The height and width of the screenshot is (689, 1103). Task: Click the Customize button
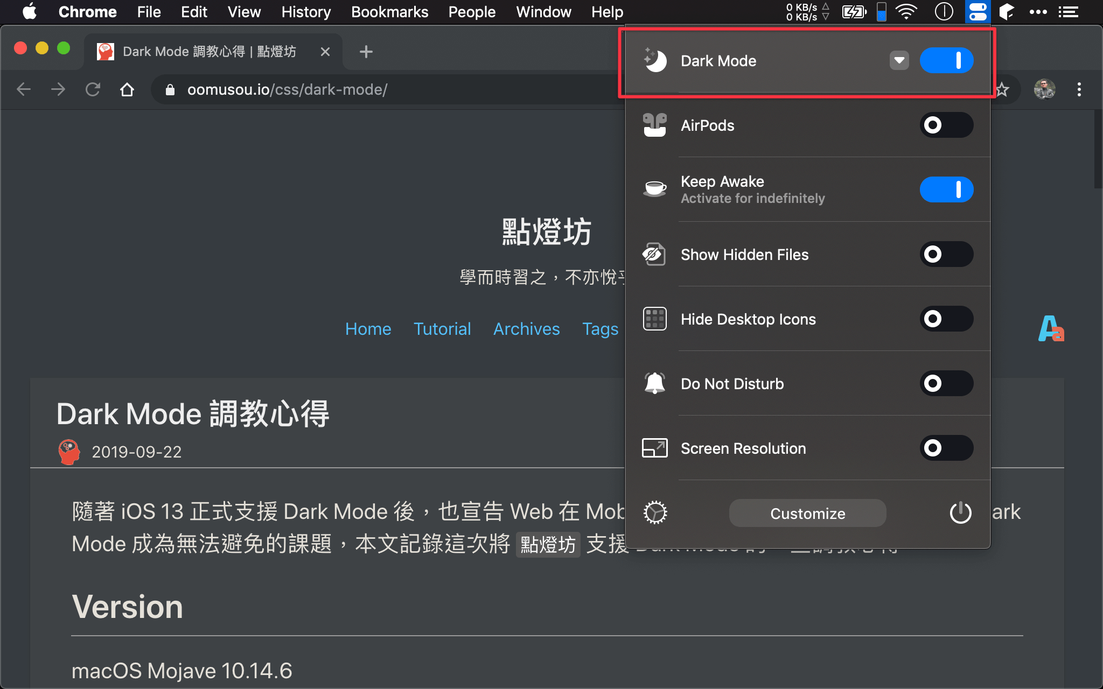[x=807, y=513]
